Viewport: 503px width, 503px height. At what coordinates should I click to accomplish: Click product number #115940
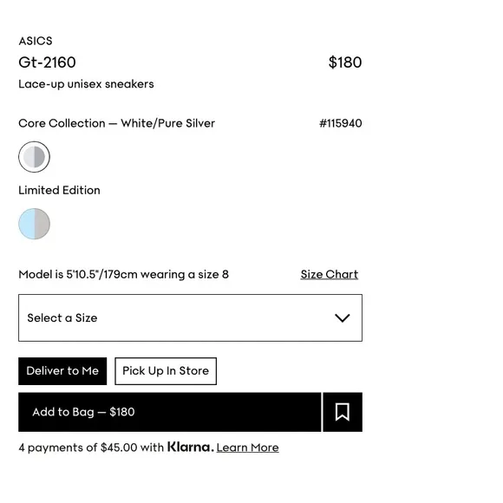tap(341, 123)
